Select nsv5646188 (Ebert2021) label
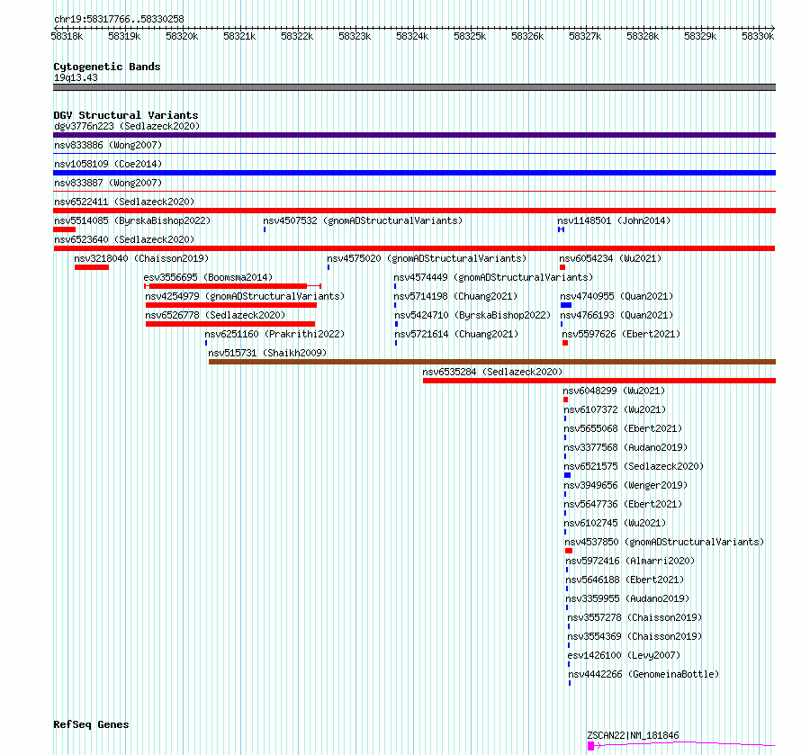The height and width of the screenshot is (755, 801). tap(625, 580)
